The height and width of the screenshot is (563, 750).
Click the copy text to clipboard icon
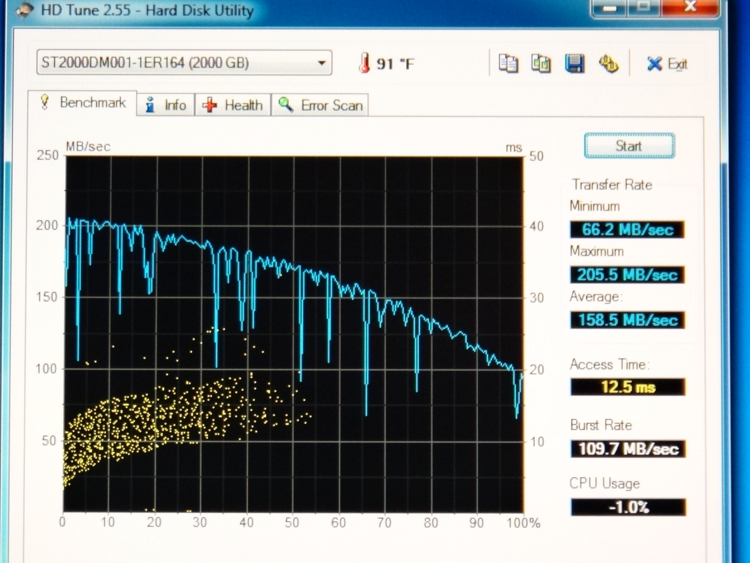click(508, 63)
